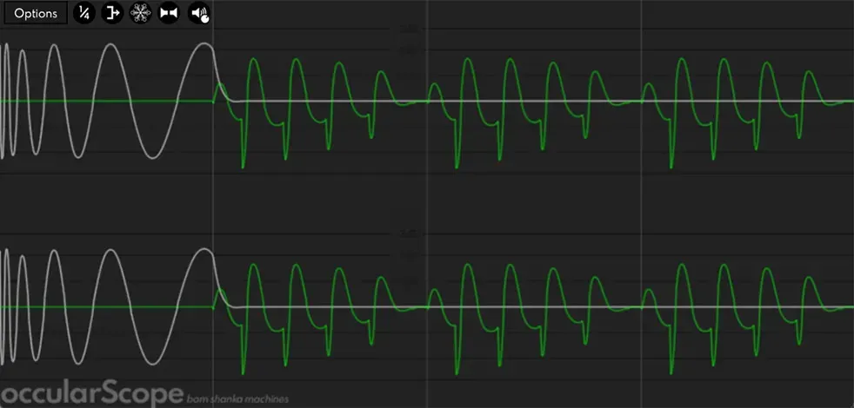Image resolution: width=854 pixels, height=408 pixels.
Task: Click the bom shanka machines label
Action: 237,400
